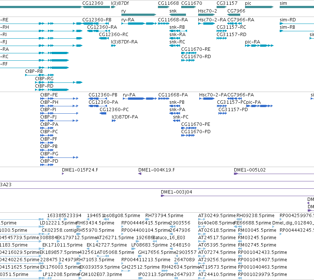
Task: Click the ry gene label
Action: pos(124,11)
